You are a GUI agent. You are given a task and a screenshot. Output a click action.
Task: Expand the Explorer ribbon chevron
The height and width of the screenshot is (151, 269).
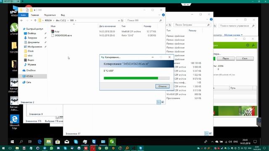159,15
